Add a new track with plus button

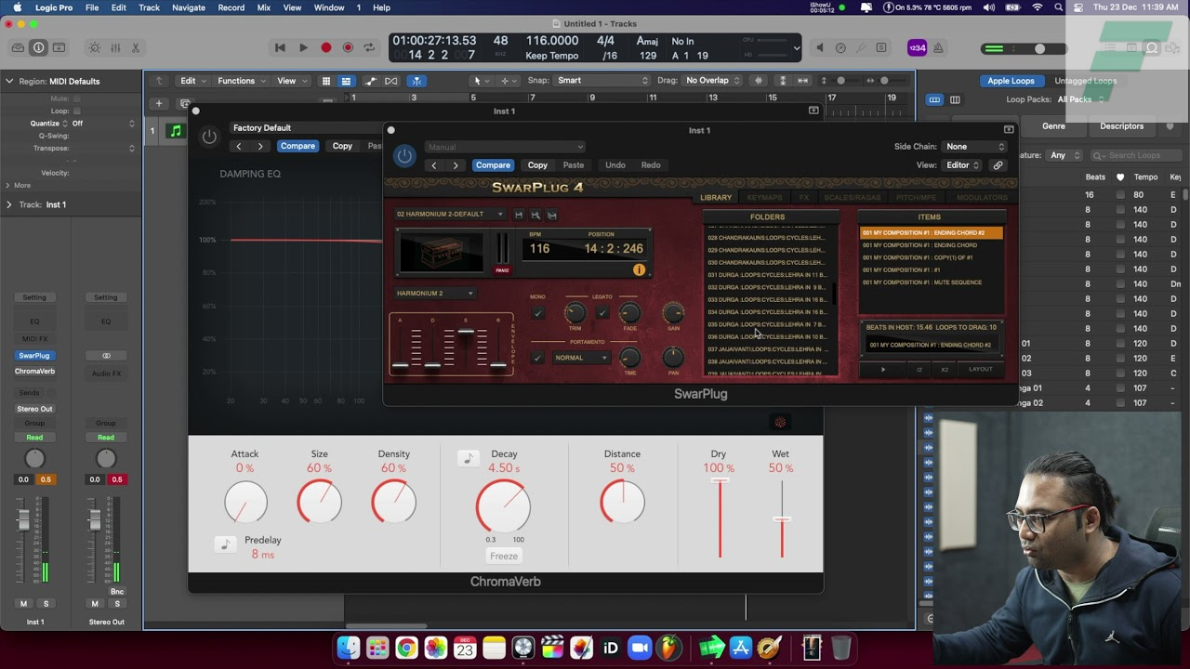[159, 103]
